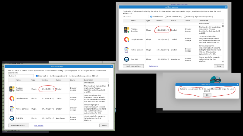The height and width of the screenshot is (136, 243).
Task: Sort by Author column in right Addon manager
Action: 177,21
